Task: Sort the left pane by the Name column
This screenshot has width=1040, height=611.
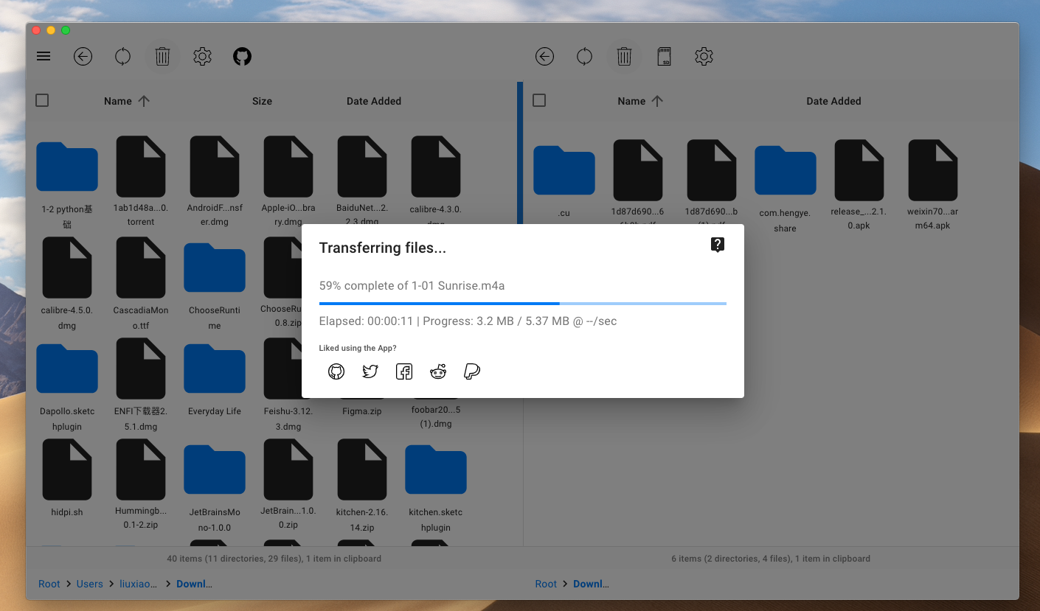Action: (x=118, y=101)
